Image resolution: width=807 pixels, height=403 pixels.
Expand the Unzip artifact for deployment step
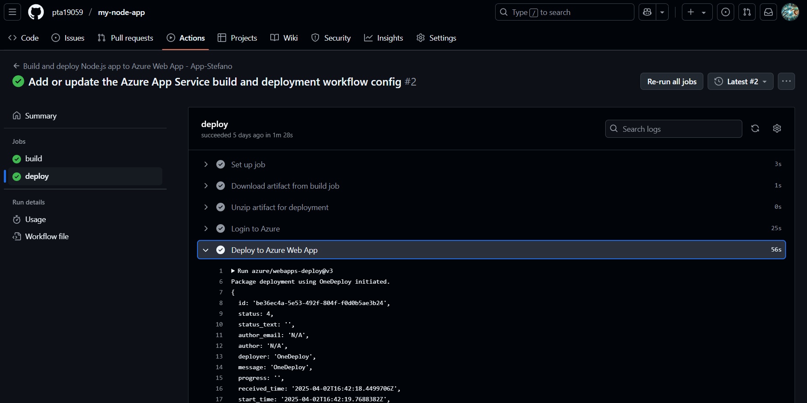pos(491,207)
